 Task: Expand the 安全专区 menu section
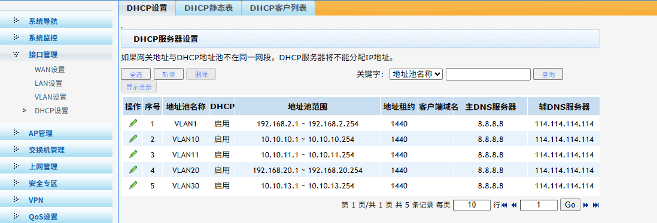pyautogui.click(x=56, y=183)
